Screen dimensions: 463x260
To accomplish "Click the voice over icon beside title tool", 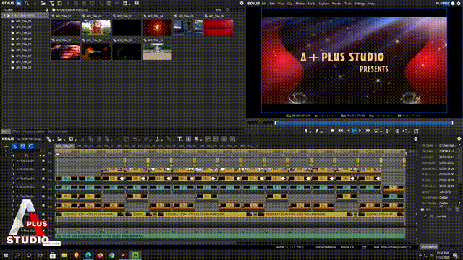I will pyautogui.click(x=188, y=139).
